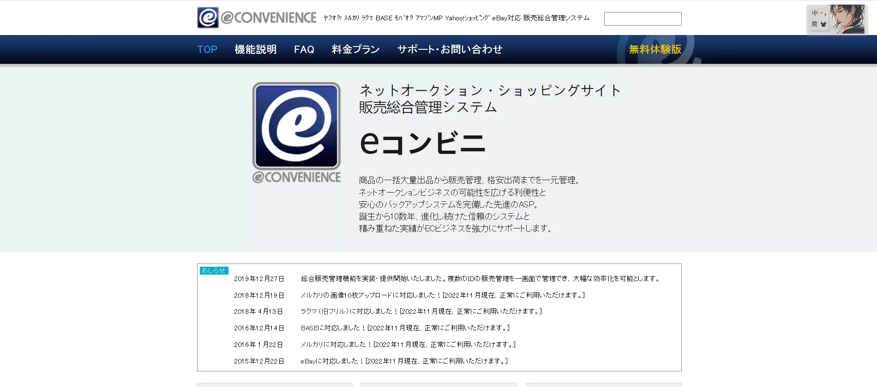Image resolution: width=877 pixels, height=387 pixels.
Task: Click the おしらせ label badge
Action: [x=214, y=270]
